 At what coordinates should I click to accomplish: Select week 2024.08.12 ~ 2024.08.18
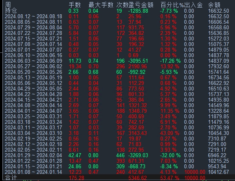click(33, 16)
